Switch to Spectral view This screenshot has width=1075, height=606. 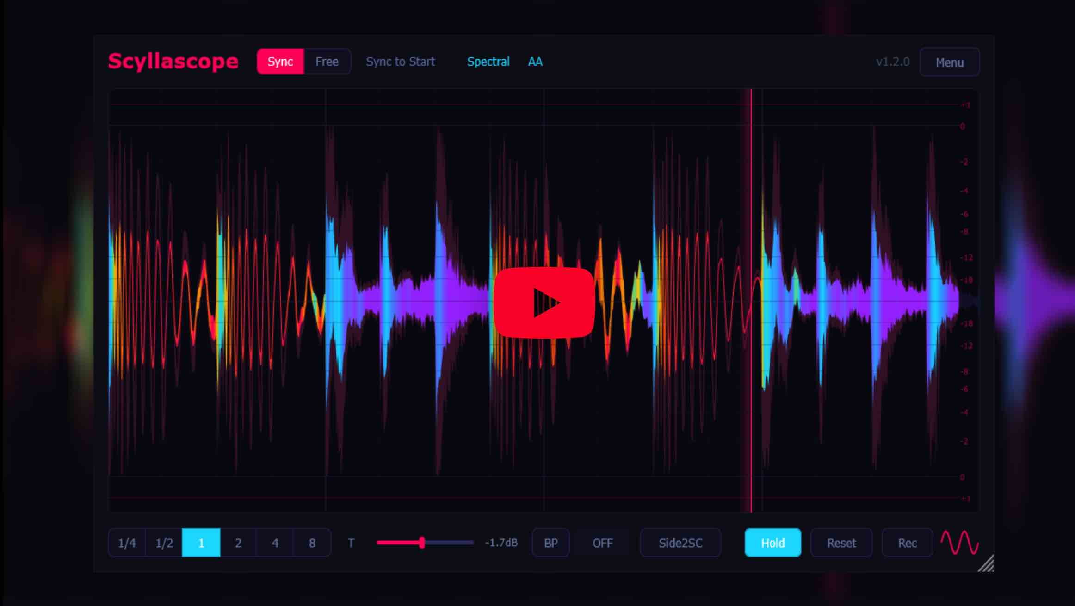(x=488, y=62)
